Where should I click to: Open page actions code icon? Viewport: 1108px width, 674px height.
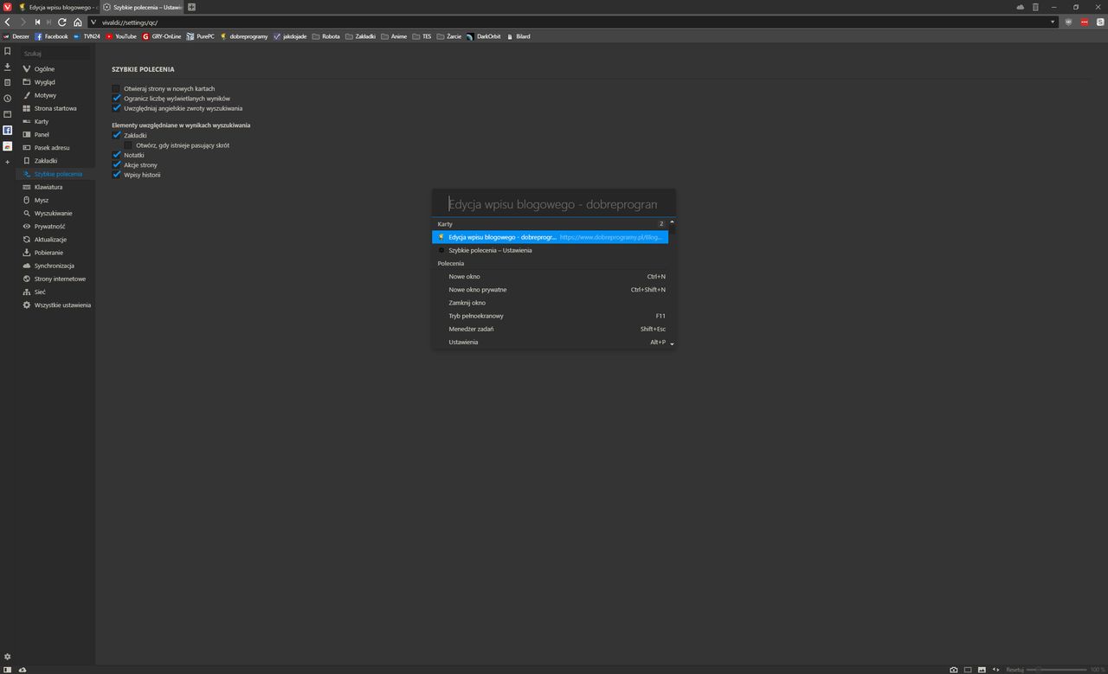(995, 669)
